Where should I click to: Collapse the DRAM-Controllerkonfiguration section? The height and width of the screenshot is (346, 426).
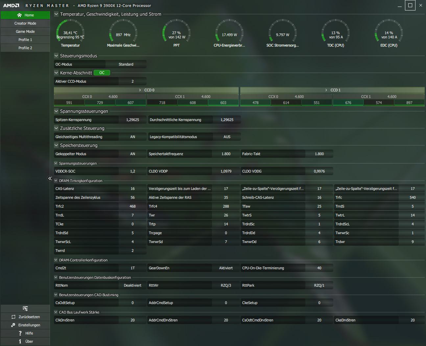click(x=56, y=260)
